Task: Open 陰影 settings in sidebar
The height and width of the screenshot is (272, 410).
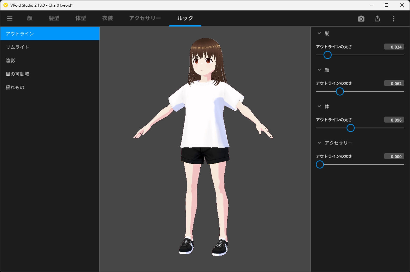Action: [50, 61]
